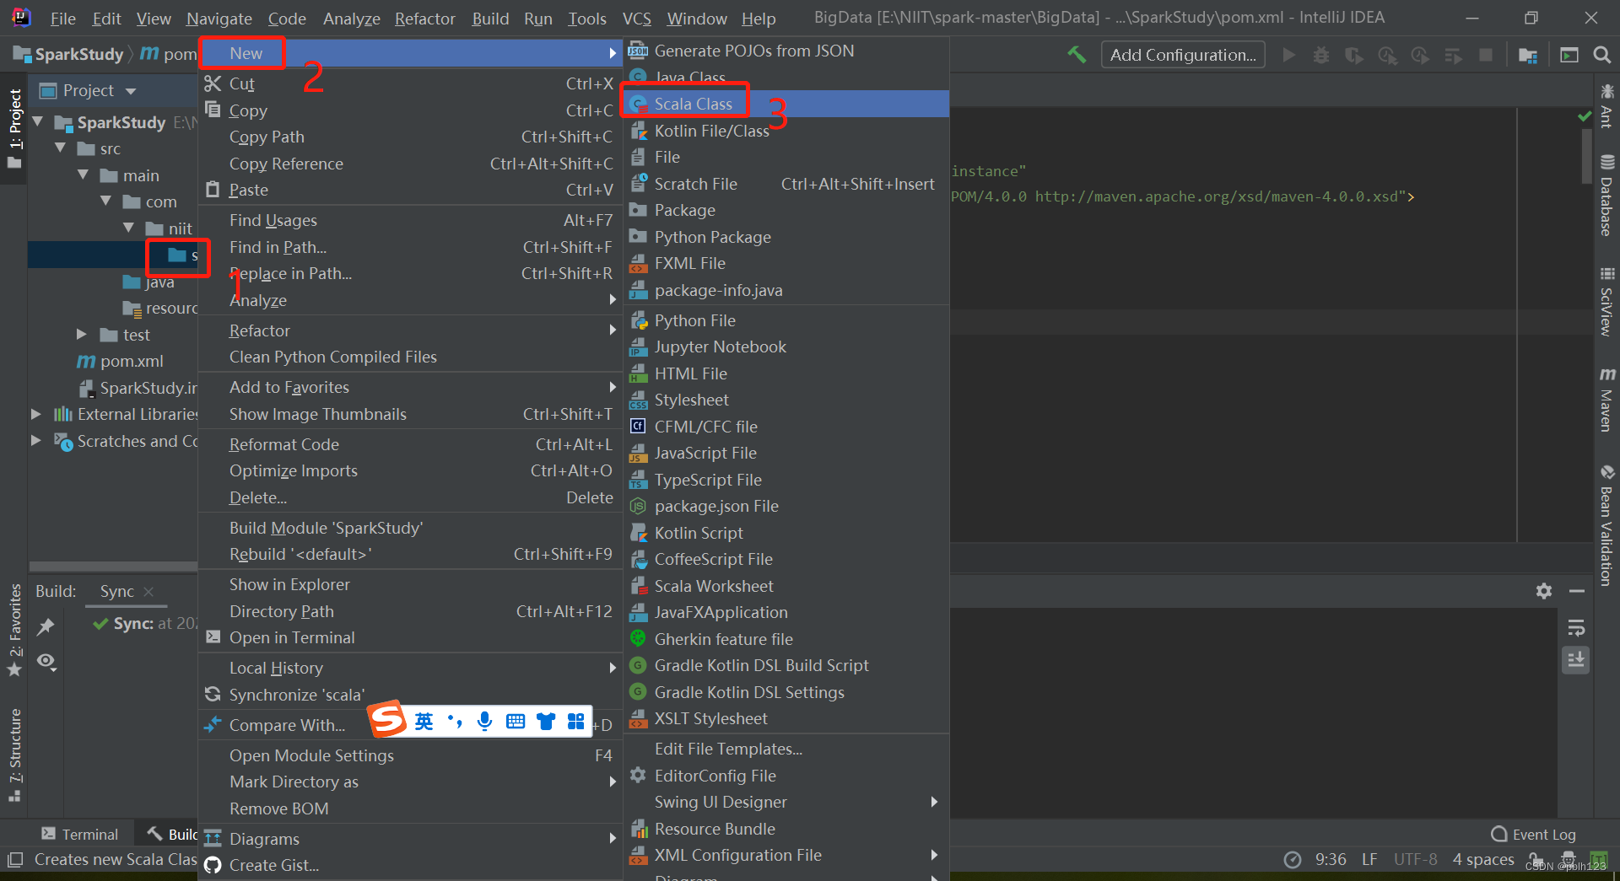The image size is (1620, 881).
Task: Expand the test folder node
Action: coord(82,335)
